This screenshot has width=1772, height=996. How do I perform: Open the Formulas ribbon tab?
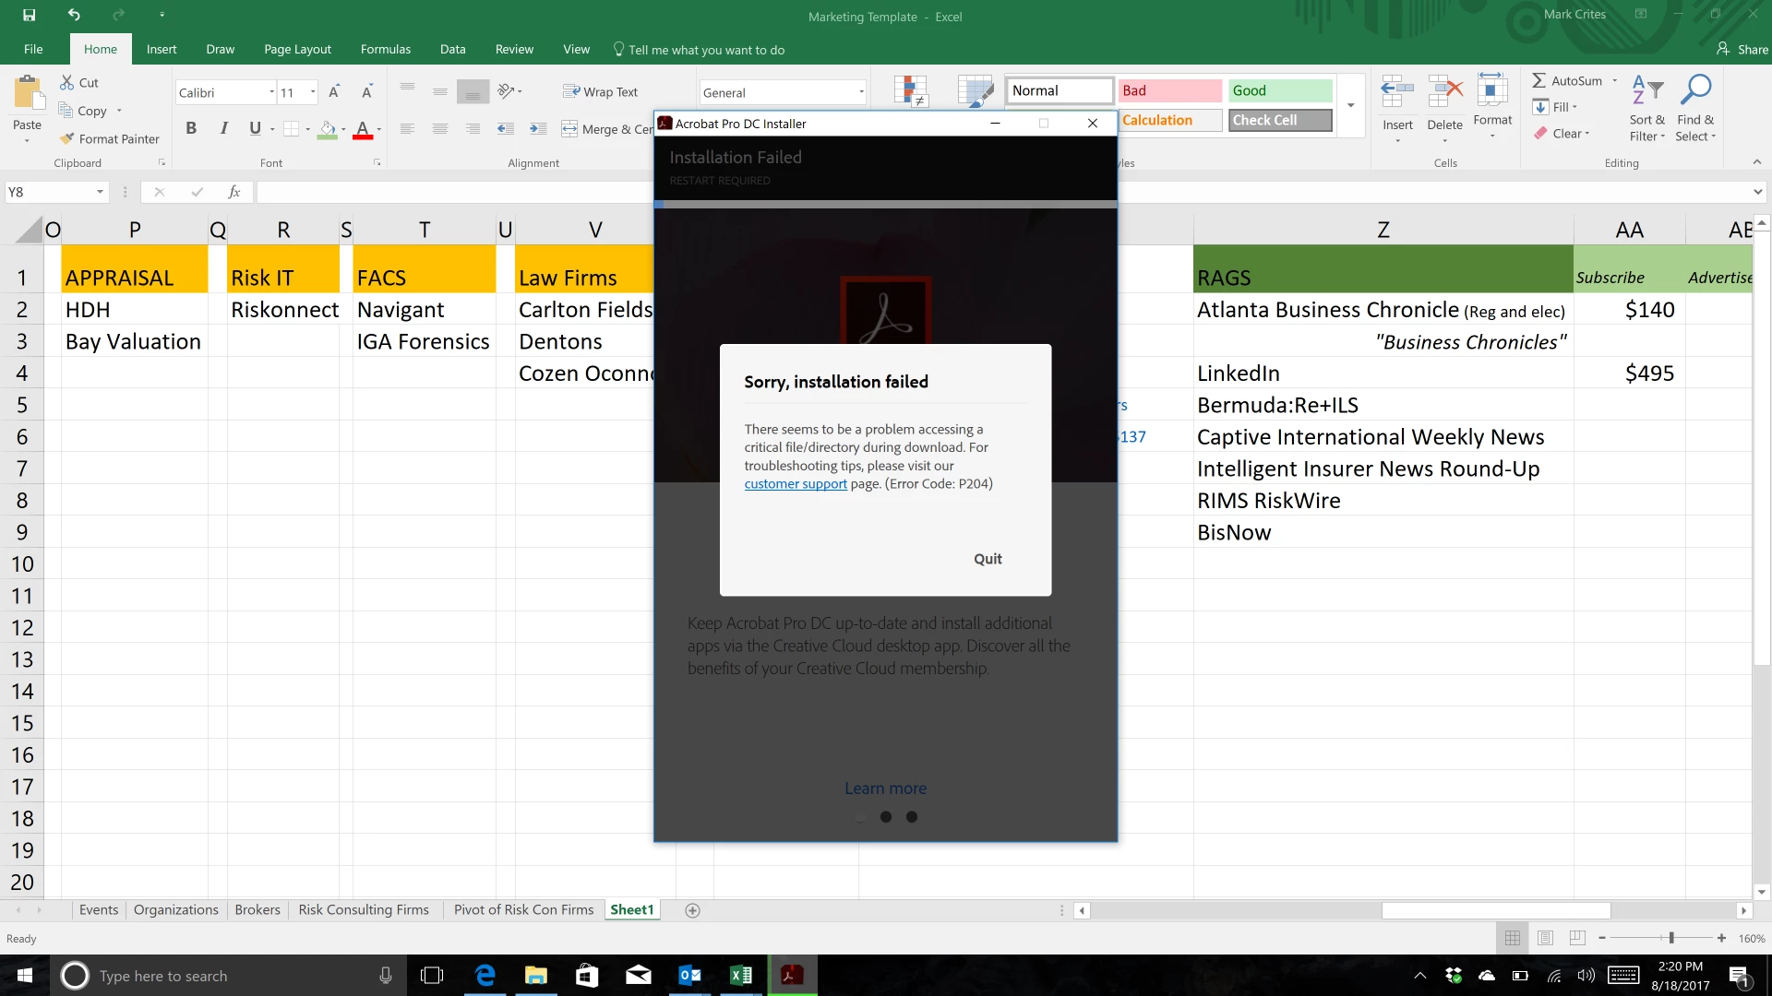(x=385, y=50)
